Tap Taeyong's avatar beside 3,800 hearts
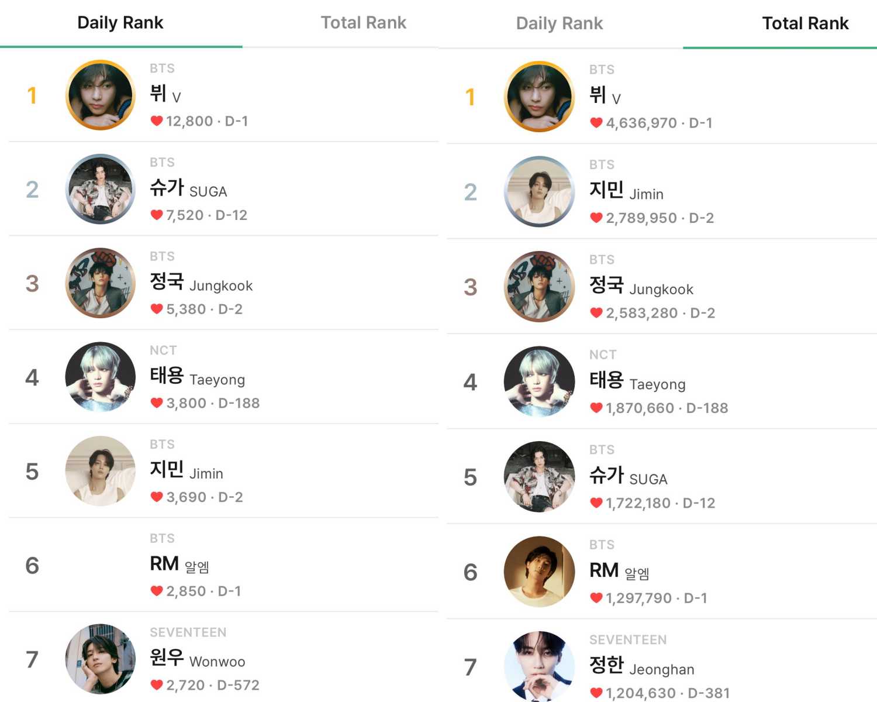The width and height of the screenshot is (877, 702). (x=101, y=377)
